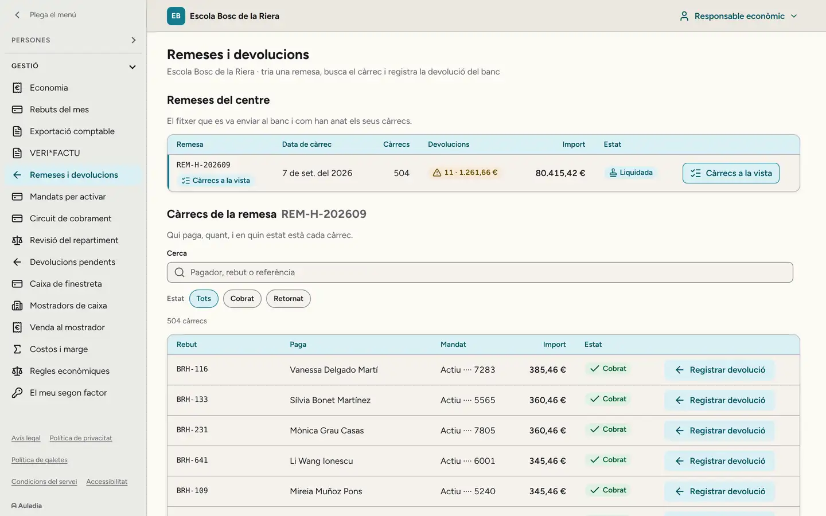This screenshot has width=826, height=516.
Task: Open Economia via its euro receipt icon
Action: click(17, 88)
